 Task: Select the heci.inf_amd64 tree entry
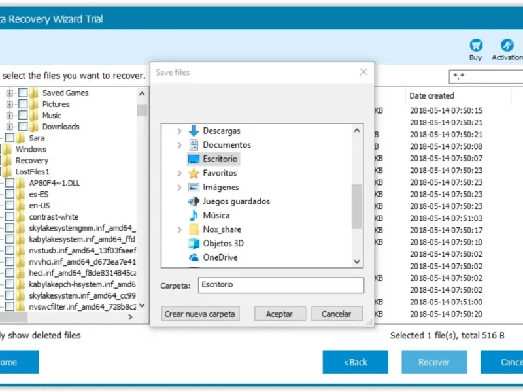83,273
